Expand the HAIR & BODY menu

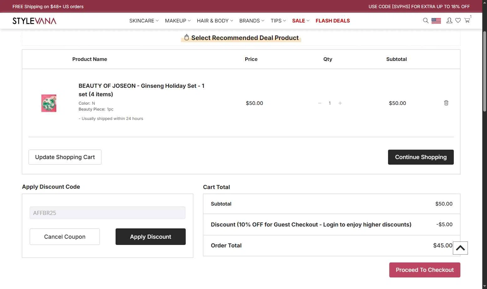click(x=215, y=21)
